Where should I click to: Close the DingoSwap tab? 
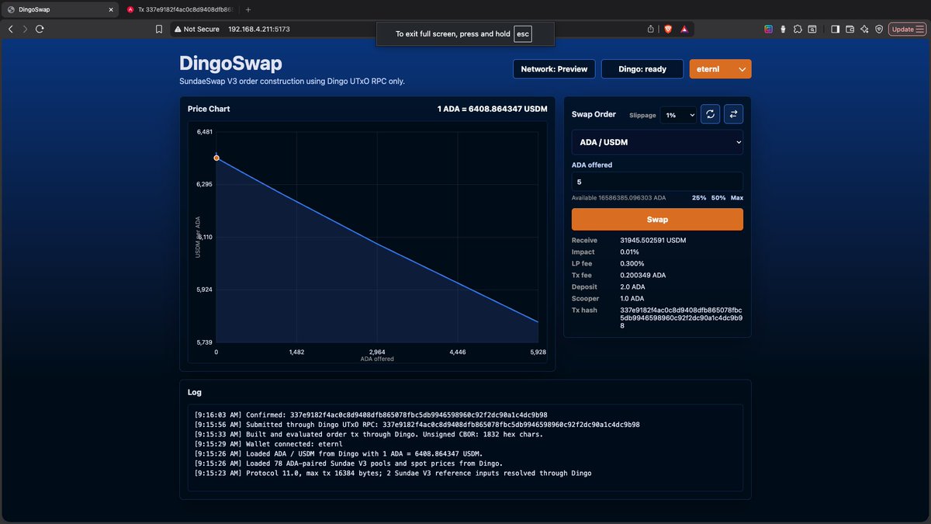click(x=110, y=9)
